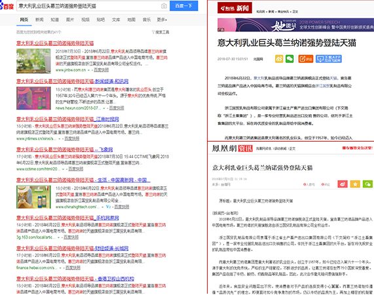
Task: Expand dropdown arrow beside www.jnbw.com.cn
Action: 88,70
